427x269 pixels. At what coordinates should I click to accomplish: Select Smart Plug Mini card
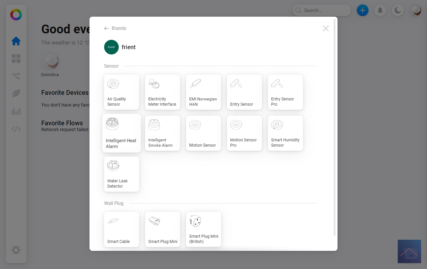(163, 229)
